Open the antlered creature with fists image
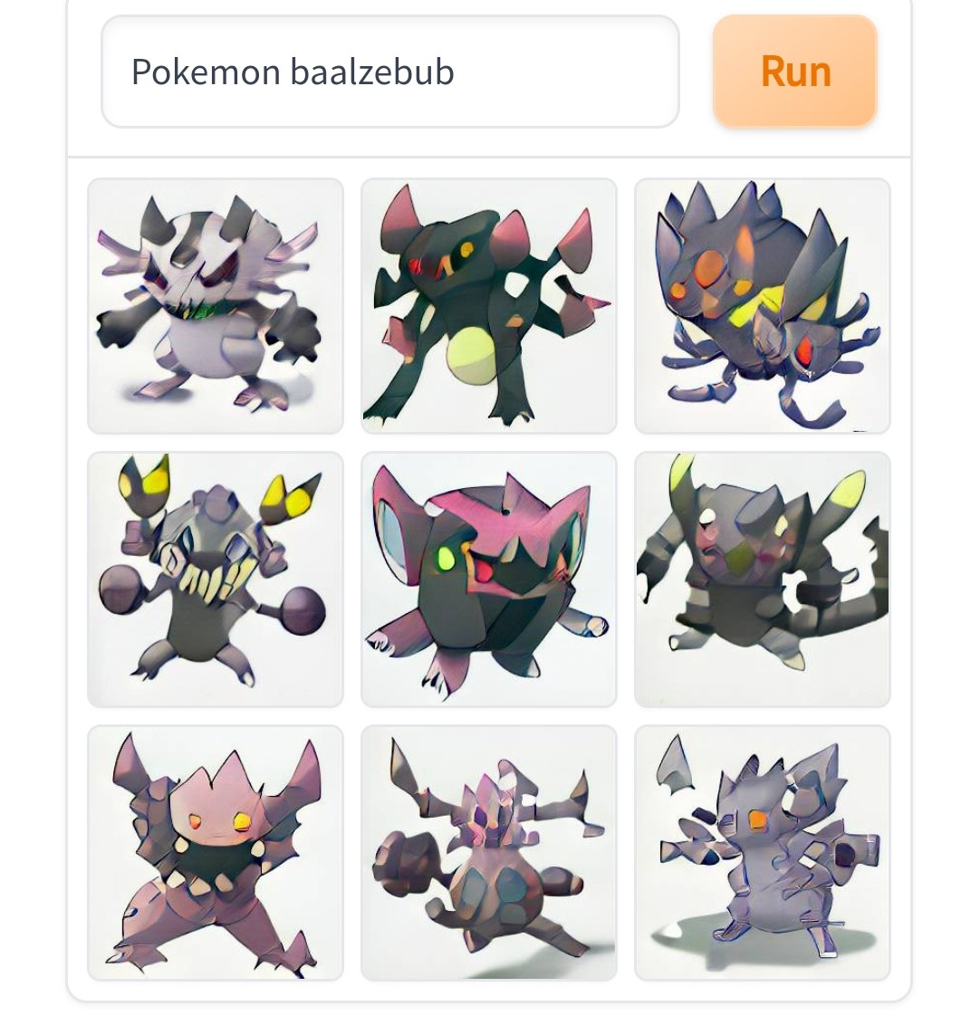 489,853
